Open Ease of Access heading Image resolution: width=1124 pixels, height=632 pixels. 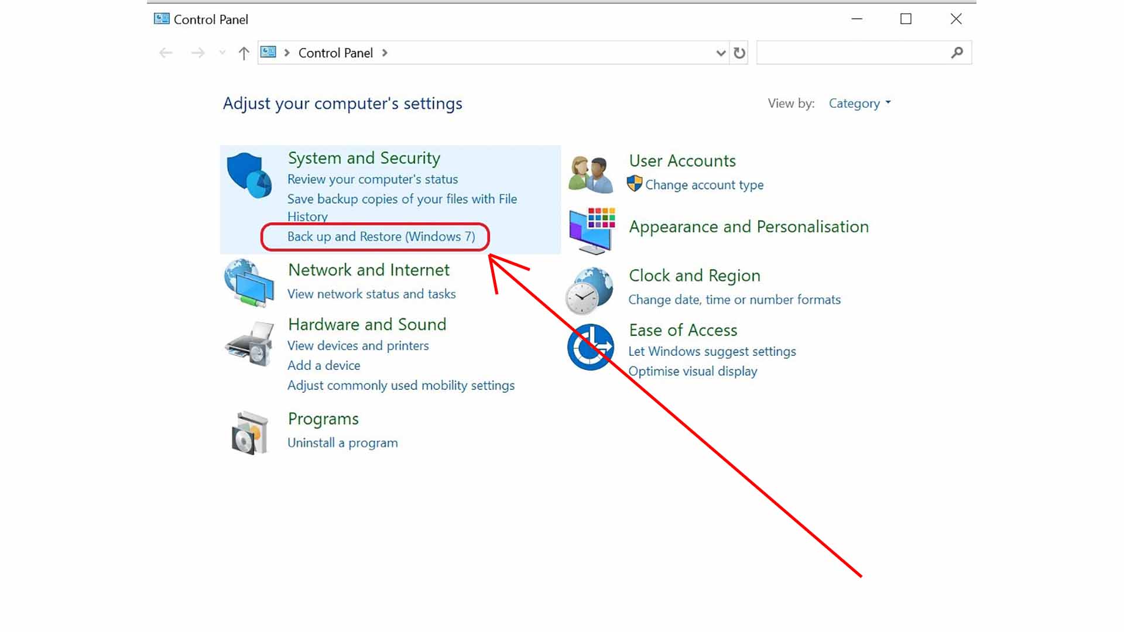coord(683,330)
